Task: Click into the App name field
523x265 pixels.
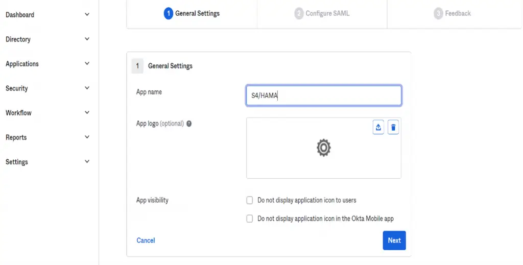Action: pyautogui.click(x=323, y=95)
